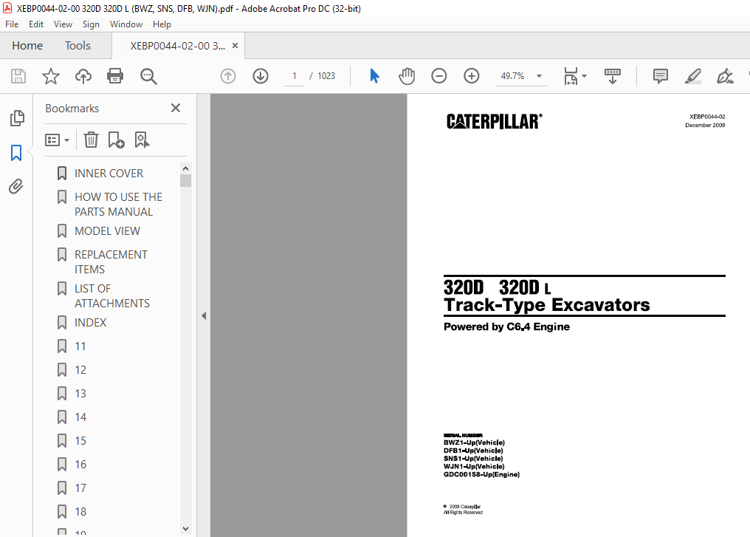The height and width of the screenshot is (537, 750).
Task: Activate the hand pan tool
Action: point(407,76)
